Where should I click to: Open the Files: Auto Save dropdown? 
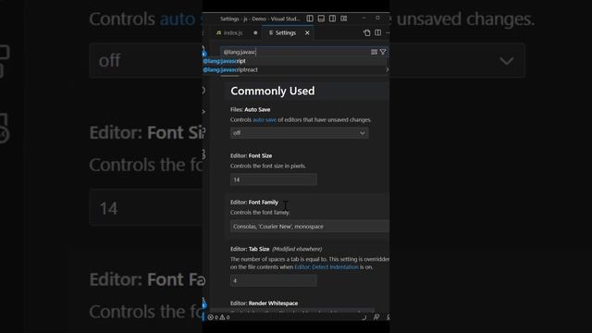[300, 133]
